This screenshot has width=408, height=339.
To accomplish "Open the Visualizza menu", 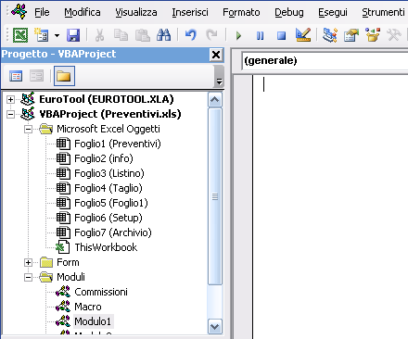I will pos(136,12).
